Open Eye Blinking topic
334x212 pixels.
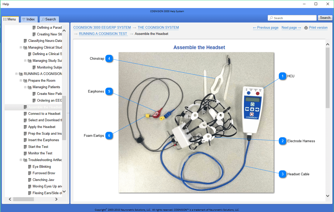pos(42,166)
